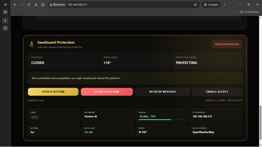Image resolution: width=262 pixels, height=147 pixels.
Task: Open the browser three-dot menu
Action: coord(225,5)
